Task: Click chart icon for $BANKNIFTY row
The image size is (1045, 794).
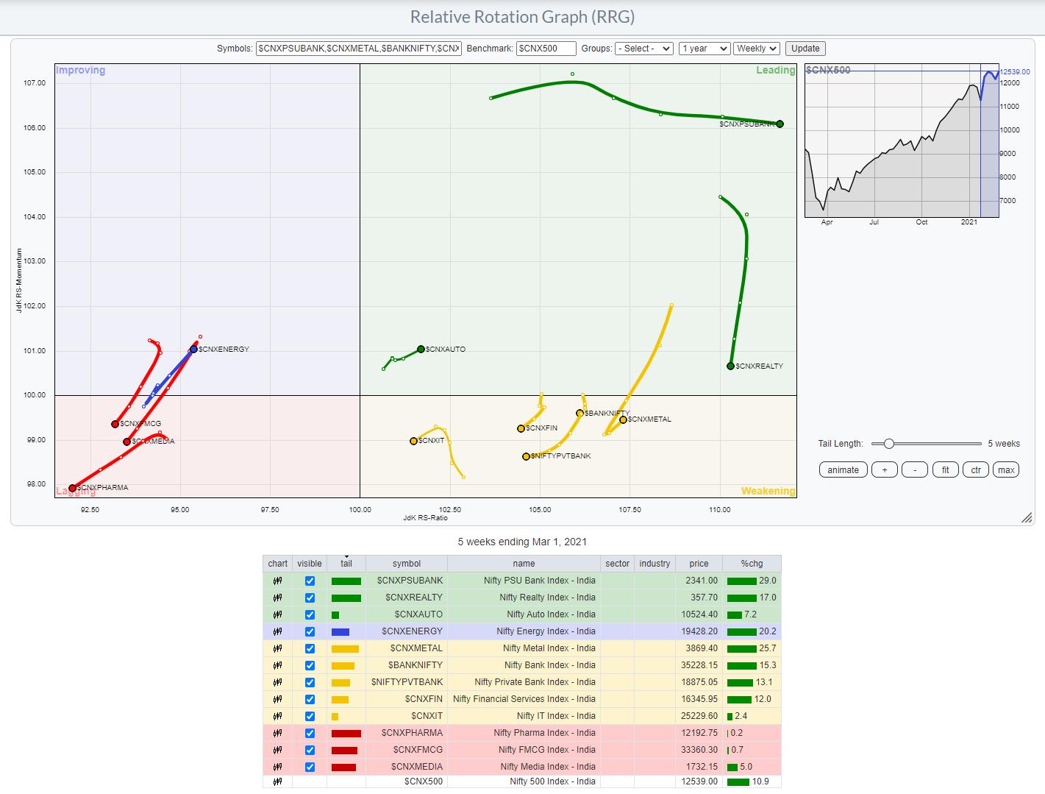Action: click(x=277, y=665)
